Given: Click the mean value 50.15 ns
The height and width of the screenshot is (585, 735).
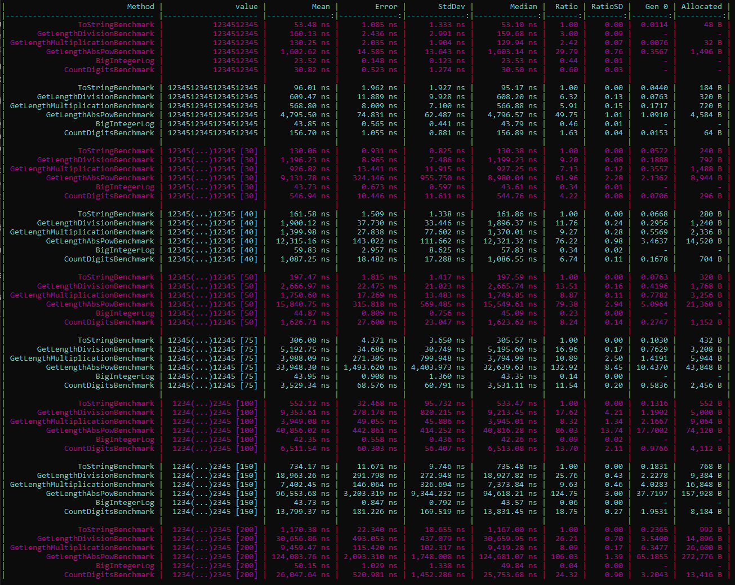Looking at the screenshot, I should [x=312, y=566].
